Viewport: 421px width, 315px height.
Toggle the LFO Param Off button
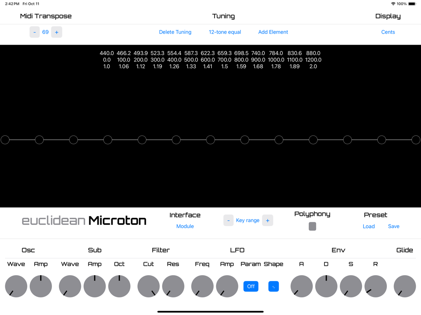(x=251, y=286)
